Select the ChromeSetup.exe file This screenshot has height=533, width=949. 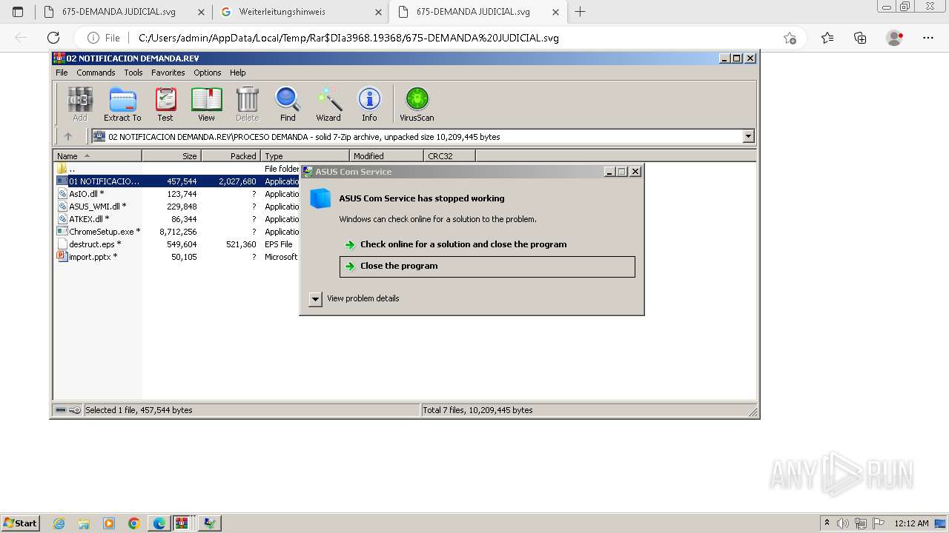(177, 232)
